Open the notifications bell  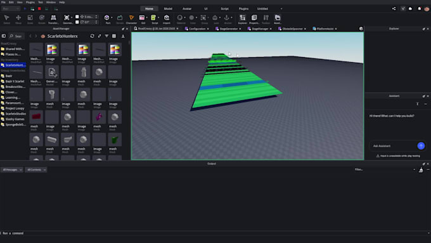tap(419, 8)
